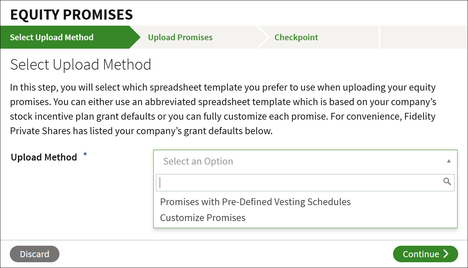Image resolution: width=468 pixels, height=268 pixels.
Task: Click the Discard button
Action: [x=34, y=254]
